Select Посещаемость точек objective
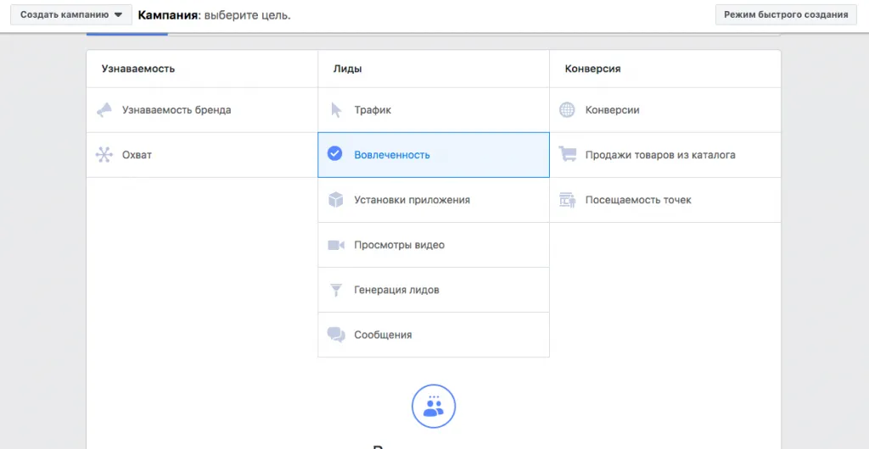 point(665,200)
